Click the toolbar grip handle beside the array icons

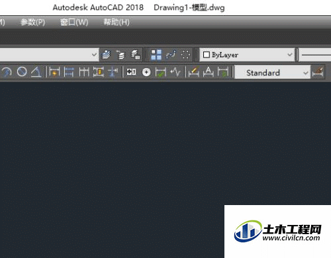(x=146, y=54)
